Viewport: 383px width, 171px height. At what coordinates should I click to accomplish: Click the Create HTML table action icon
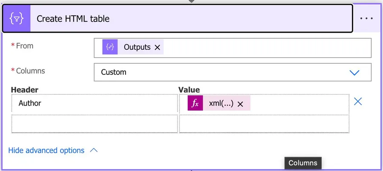(17, 19)
